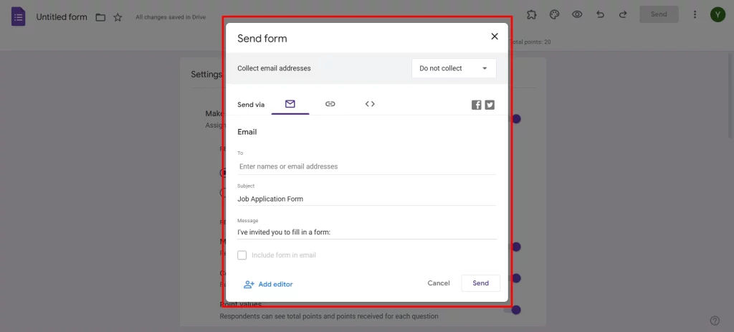Screen dimensions: 734x332
Task: Tick the Include form in email checkbox
Action: point(242,255)
